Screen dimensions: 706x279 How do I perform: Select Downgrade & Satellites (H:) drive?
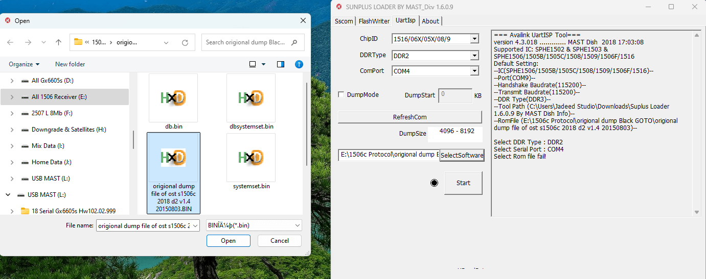[x=64, y=130]
